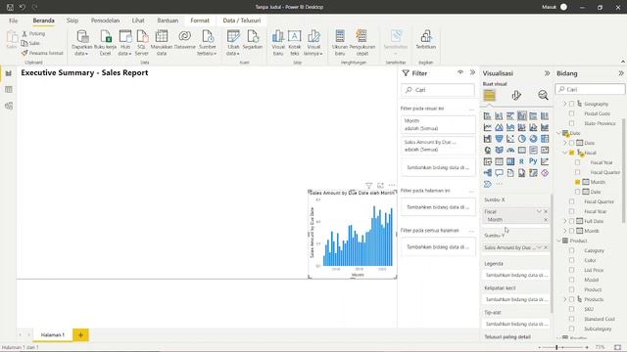Viewport: 627px width, 352px height.
Task: Open the Sales Amount by Due dropdown in Sumbu-Y
Action: [539, 247]
